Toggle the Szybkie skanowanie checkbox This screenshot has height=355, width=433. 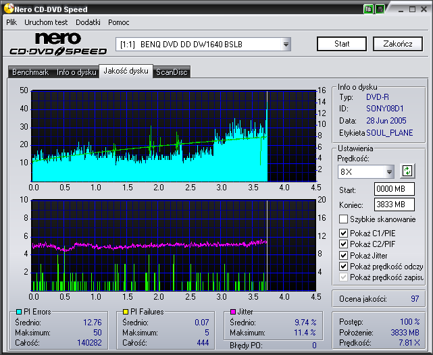pyautogui.click(x=343, y=219)
